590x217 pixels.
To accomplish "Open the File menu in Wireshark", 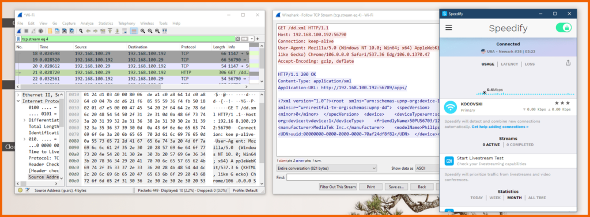I will click(20, 24).
